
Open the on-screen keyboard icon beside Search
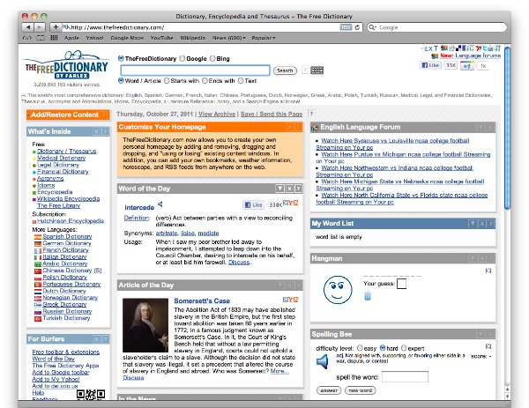point(317,70)
